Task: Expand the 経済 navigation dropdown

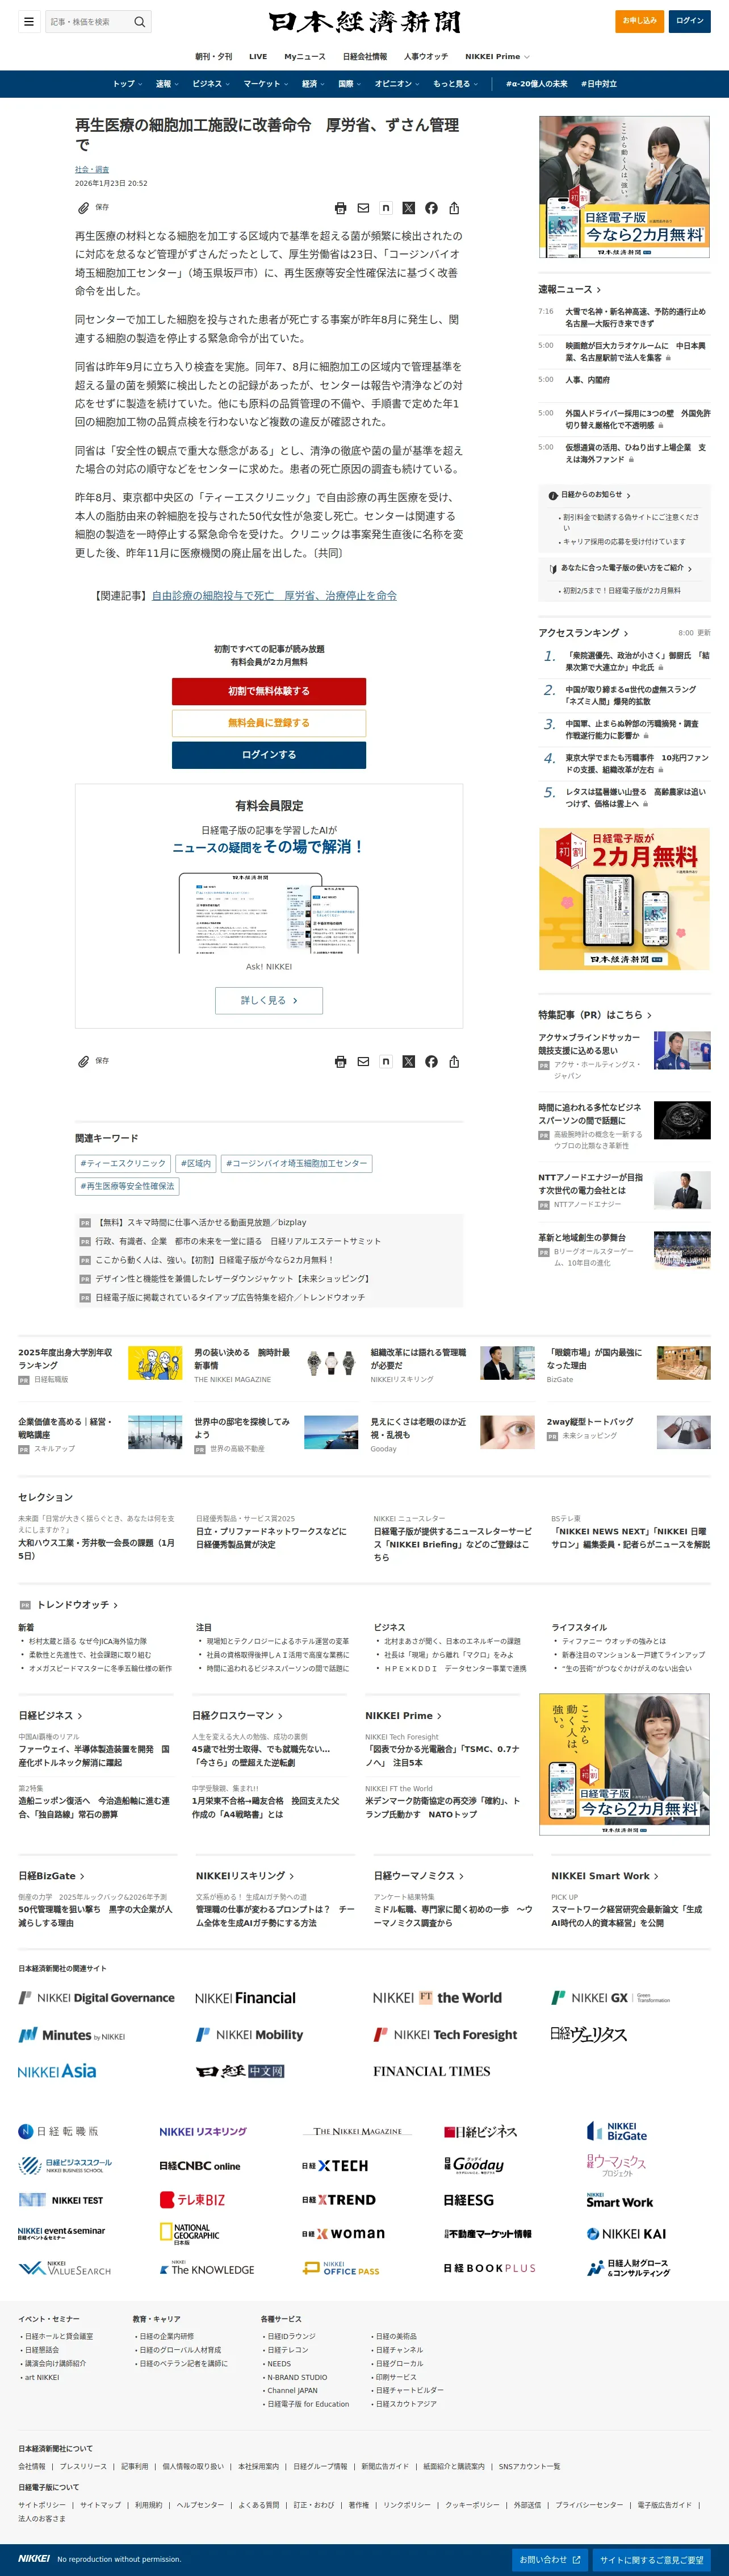Action: click(313, 84)
